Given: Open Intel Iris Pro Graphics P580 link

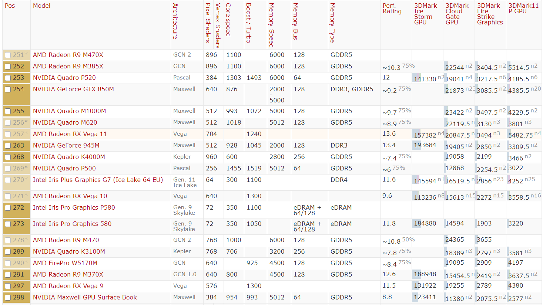Looking at the screenshot, I should (74, 208).
